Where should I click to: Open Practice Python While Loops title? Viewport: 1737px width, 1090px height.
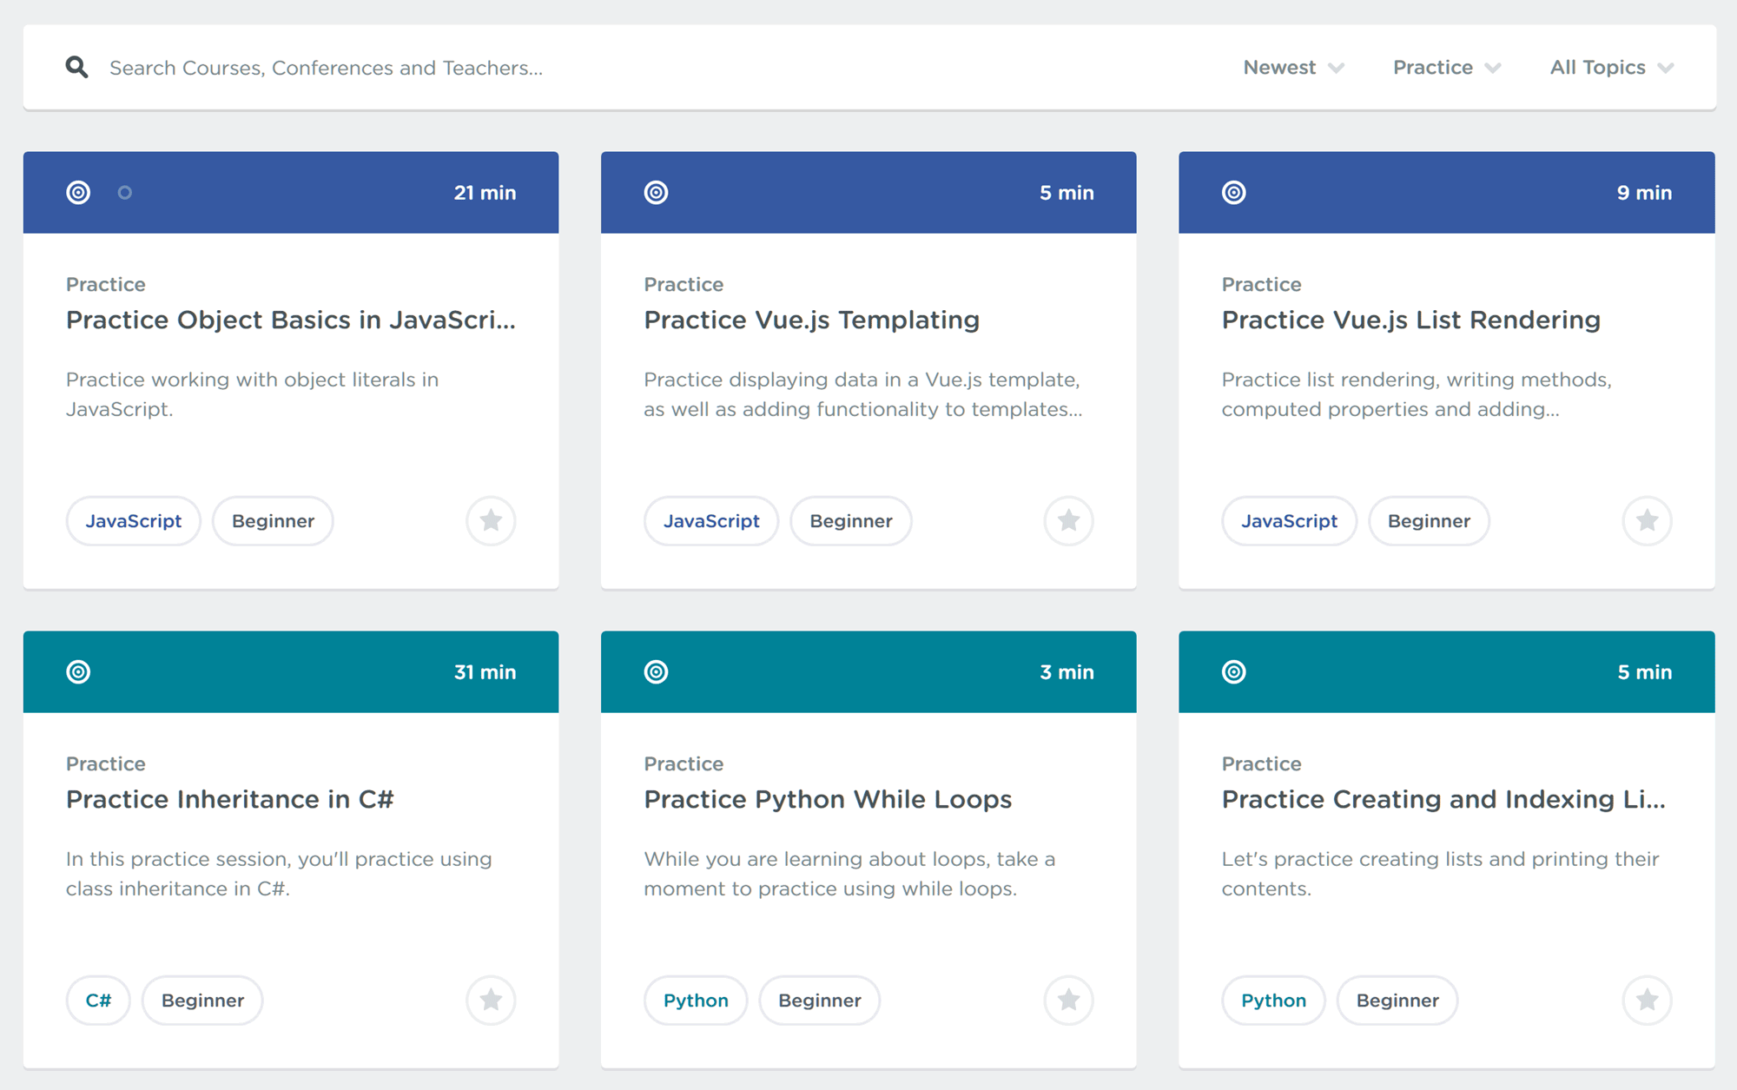pos(828,799)
